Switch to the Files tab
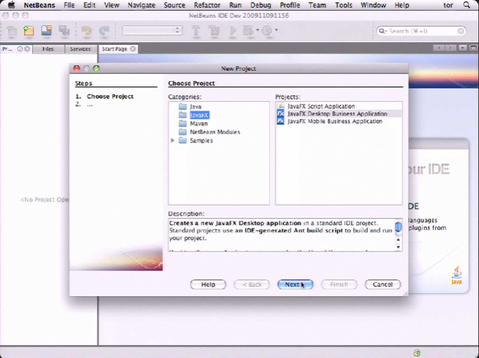The height and width of the screenshot is (358, 479). click(48, 49)
